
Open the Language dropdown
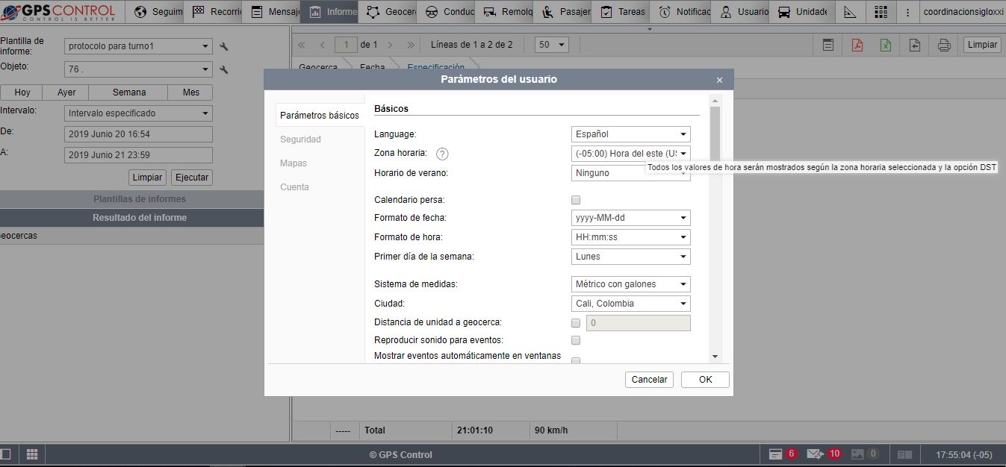coord(630,134)
